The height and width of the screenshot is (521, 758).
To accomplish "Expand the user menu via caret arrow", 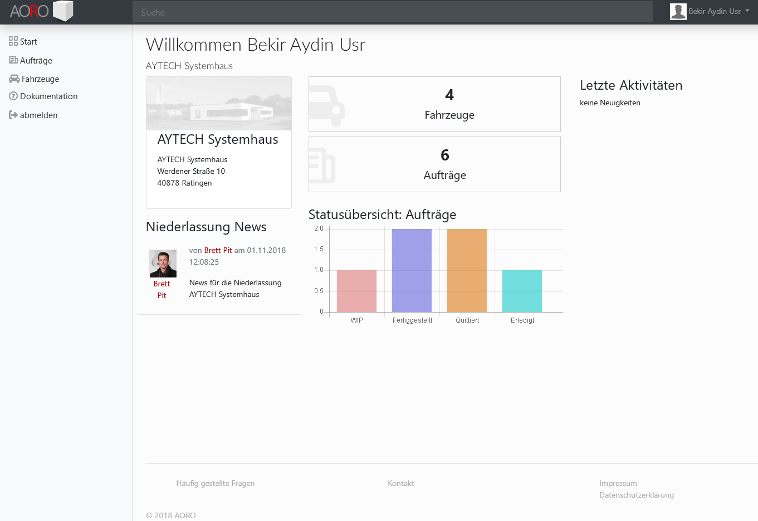I will click(x=746, y=11).
